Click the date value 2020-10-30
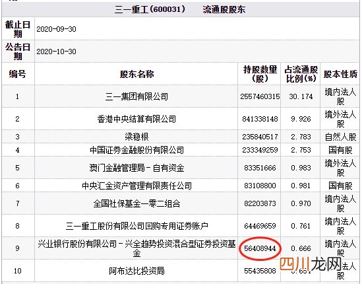Viewport: 362px width, 284px height. pos(56,52)
